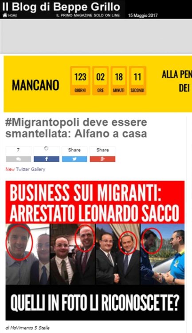Screen dimensions: 192x333
Task: Click Share label above Google Plus button
Action: coord(103,150)
